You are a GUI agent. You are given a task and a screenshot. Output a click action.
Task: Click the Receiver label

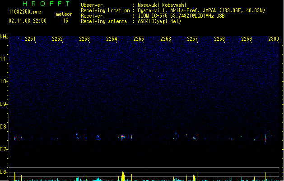[x=92, y=16]
